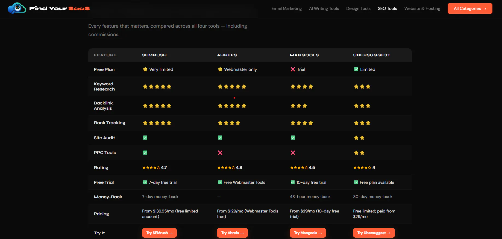Click the Try Ahrefs button
502x239 pixels.
click(x=232, y=233)
